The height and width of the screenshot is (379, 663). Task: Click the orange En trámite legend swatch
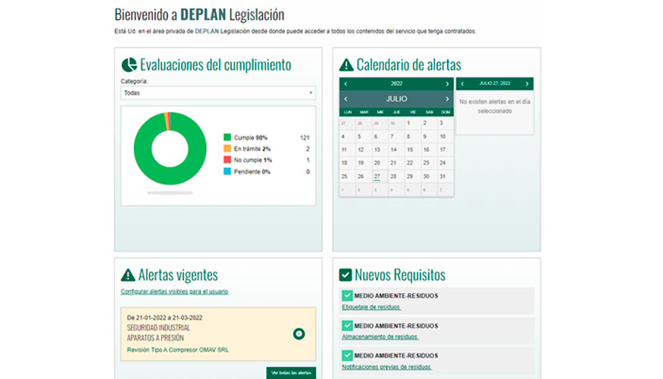click(x=227, y=149)
